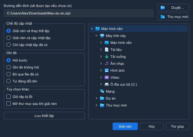193x137 pixels.
Task: Select the Âm nhạc row text
Action: click(x=117, y=64)
